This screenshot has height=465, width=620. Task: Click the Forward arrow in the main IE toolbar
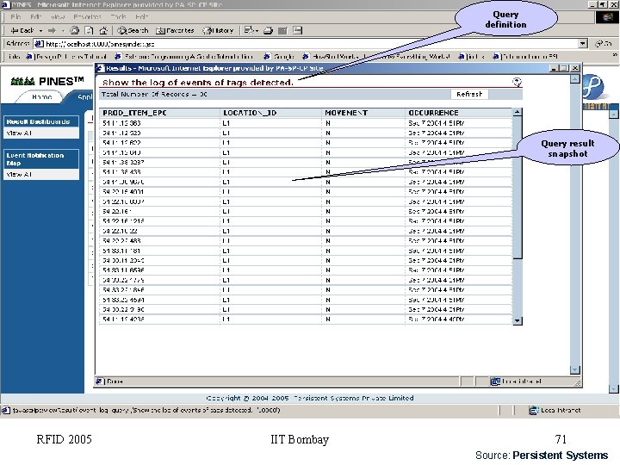coord(52,30)
